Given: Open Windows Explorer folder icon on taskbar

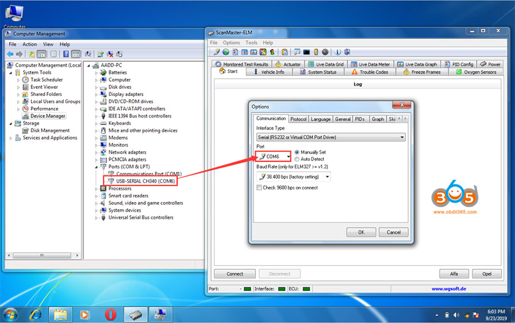Looking at the screenshot, I should (x=61, y=315).
